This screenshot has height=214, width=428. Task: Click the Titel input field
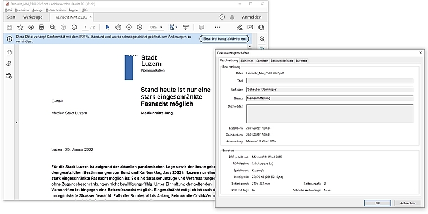pos(330,81)
